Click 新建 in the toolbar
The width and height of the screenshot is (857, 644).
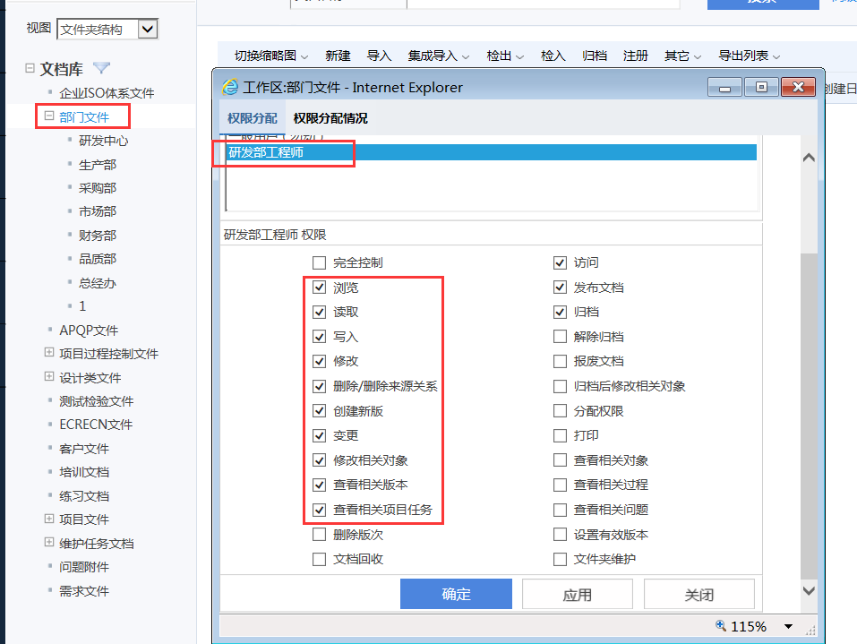pyautogui.click(x=338, y=56)
